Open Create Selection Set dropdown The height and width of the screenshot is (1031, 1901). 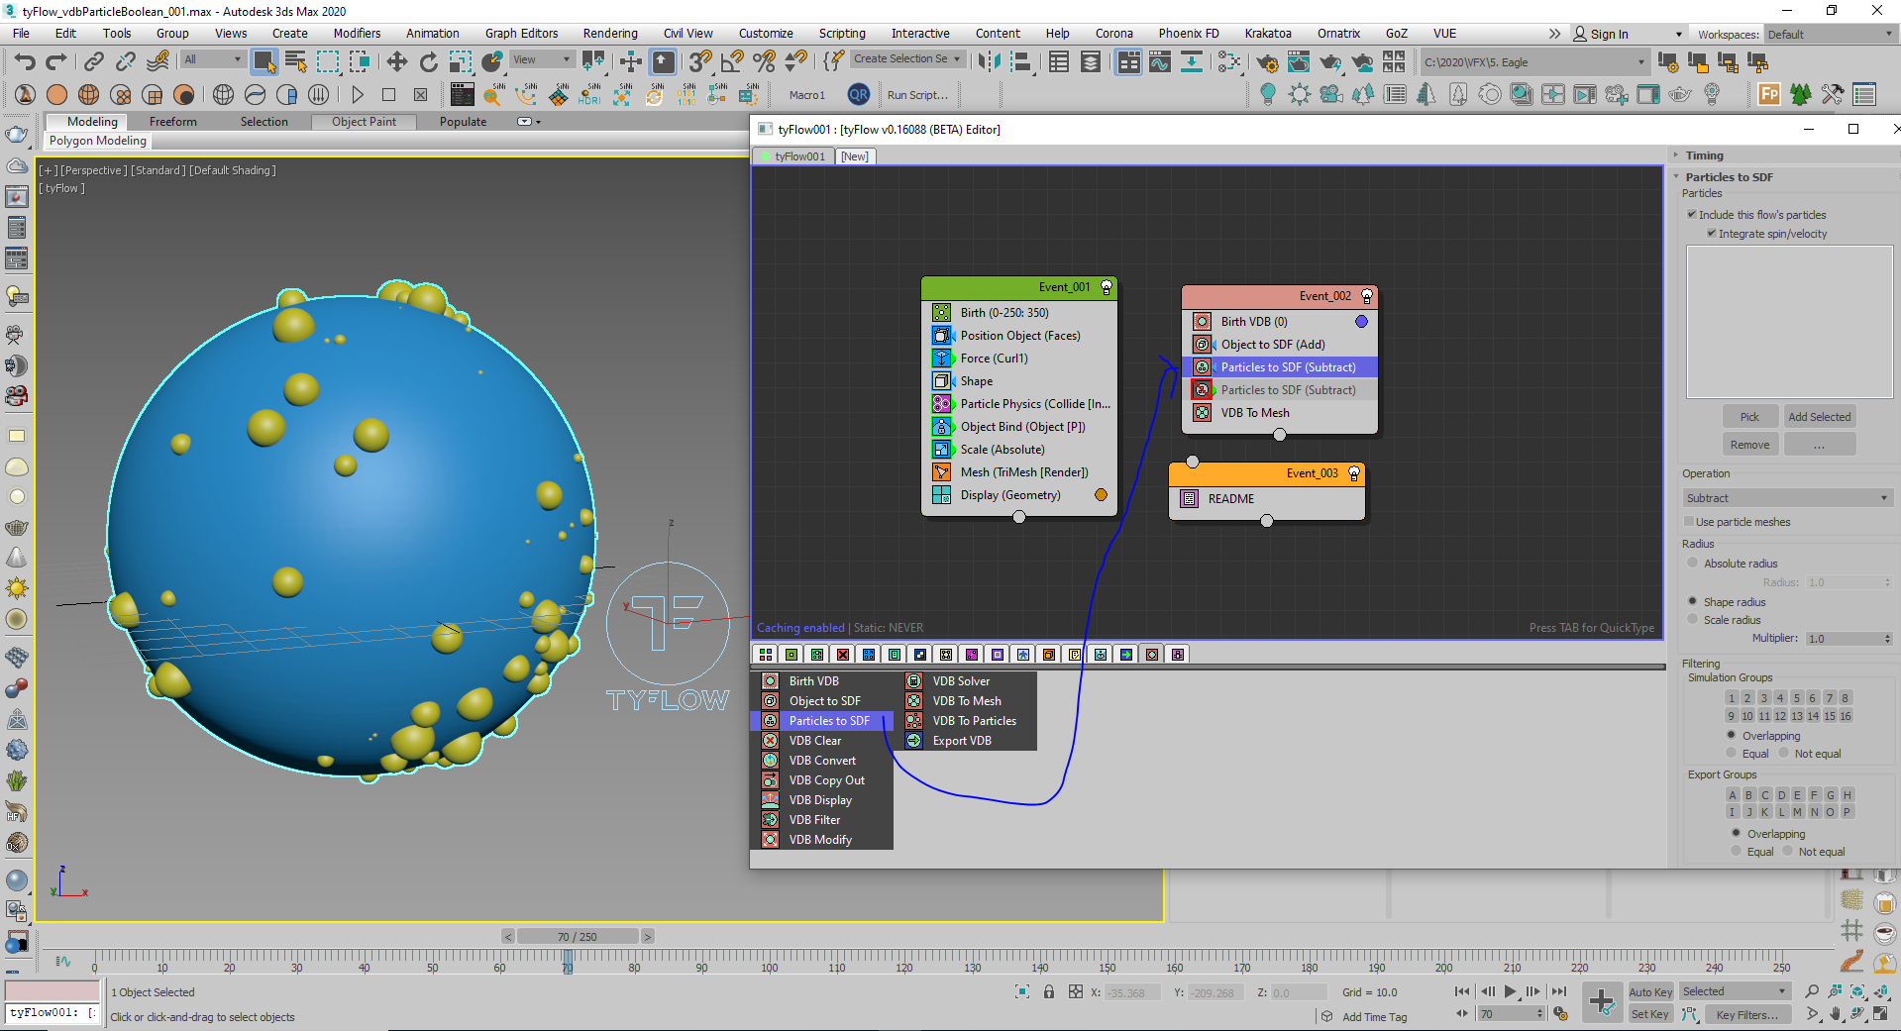(x=906, y=59)
